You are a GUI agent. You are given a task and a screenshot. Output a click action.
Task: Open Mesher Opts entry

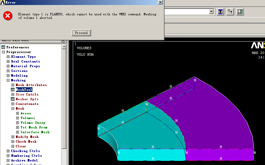coord(27,99)
